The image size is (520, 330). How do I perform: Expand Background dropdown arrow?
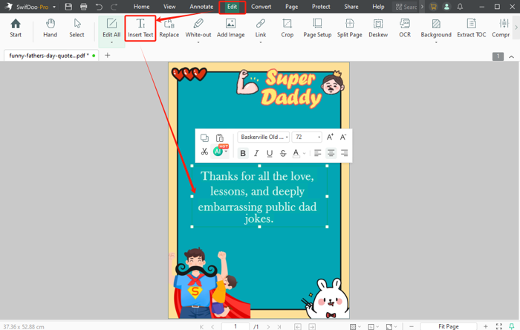(x=436, y=42)
